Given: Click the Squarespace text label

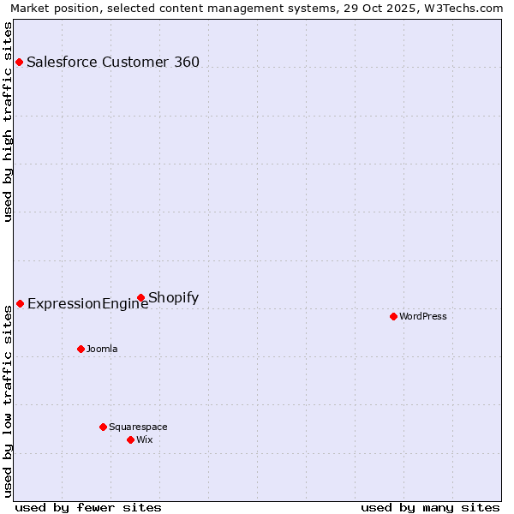Looking at the screenshot, I should click(138, 427).
